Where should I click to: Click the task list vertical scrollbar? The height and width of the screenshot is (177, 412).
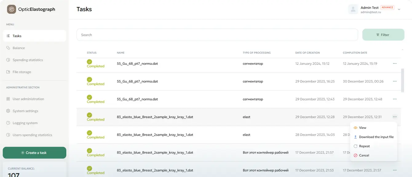coord(402,80)
